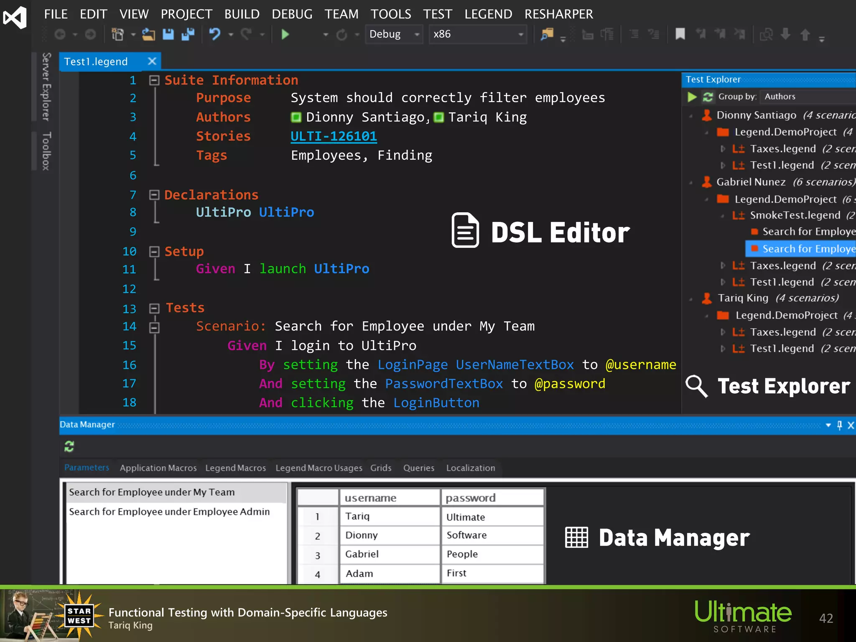Open the Toolbox side tab
The height and width of the screenshot is (642, 856).
46,151
